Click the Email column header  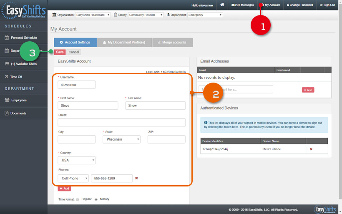point(236,70)
